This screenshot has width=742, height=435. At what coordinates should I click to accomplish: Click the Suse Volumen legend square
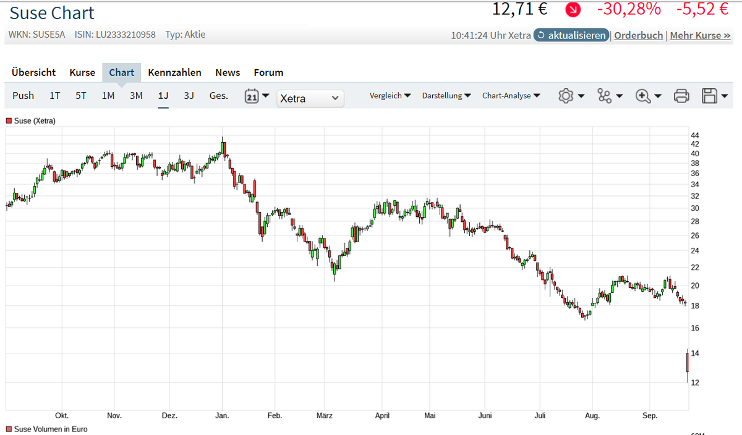(x=9, y=429)
